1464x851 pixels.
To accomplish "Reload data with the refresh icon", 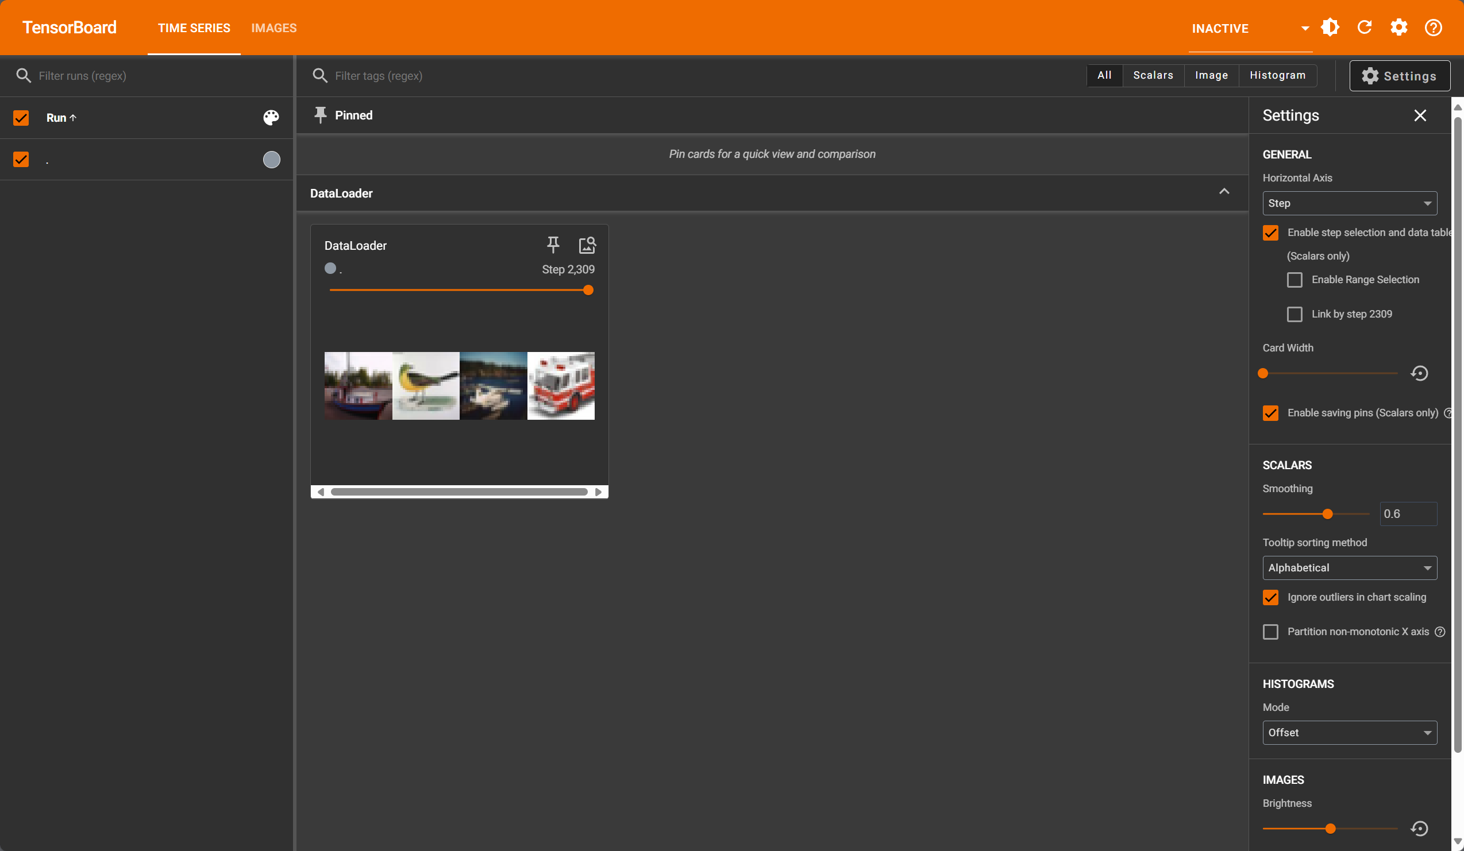I will pyautogui.click(x=1364, y=28).
